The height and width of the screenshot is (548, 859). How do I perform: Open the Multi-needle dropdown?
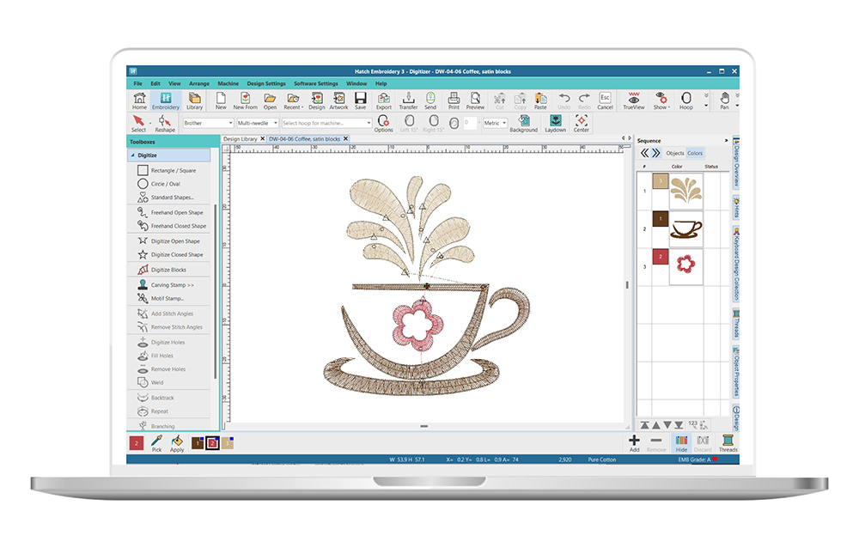(258, 123)
